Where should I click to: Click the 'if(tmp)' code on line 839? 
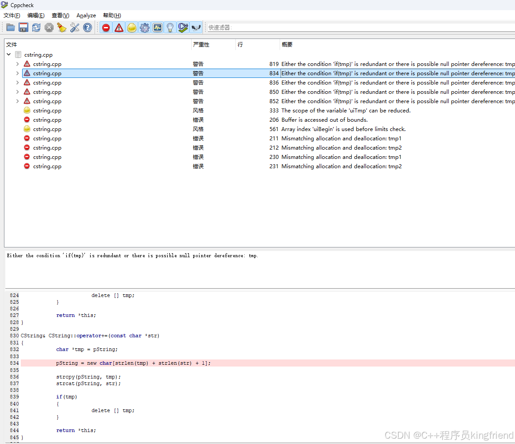point(67,397)
